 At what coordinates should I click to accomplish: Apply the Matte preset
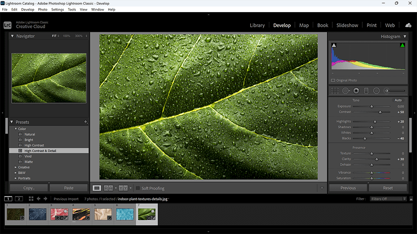pyautogui.click(x=29, y=162)
